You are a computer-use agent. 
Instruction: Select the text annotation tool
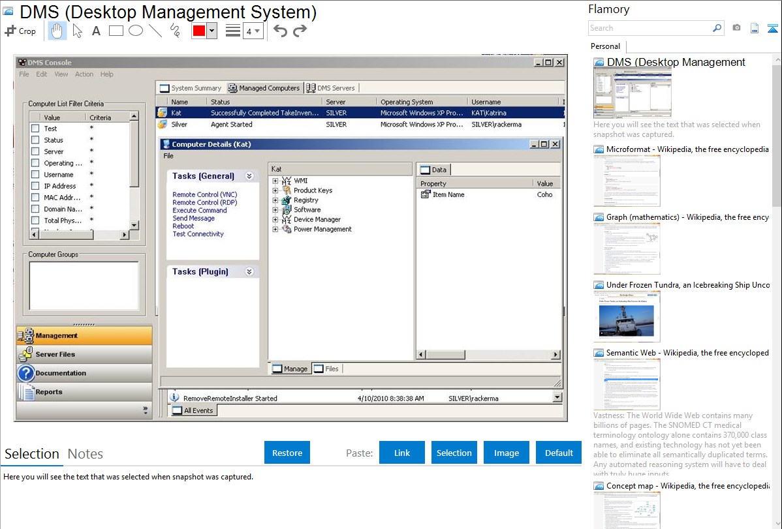click(x=96, y=31)
